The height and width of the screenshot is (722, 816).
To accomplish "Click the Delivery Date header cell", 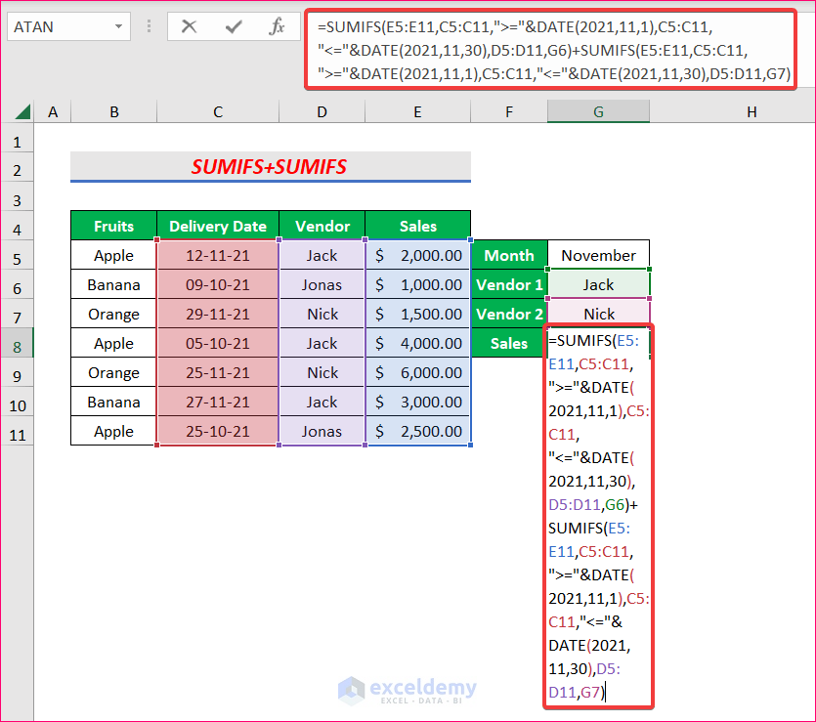I will click(x=218, y=226).
